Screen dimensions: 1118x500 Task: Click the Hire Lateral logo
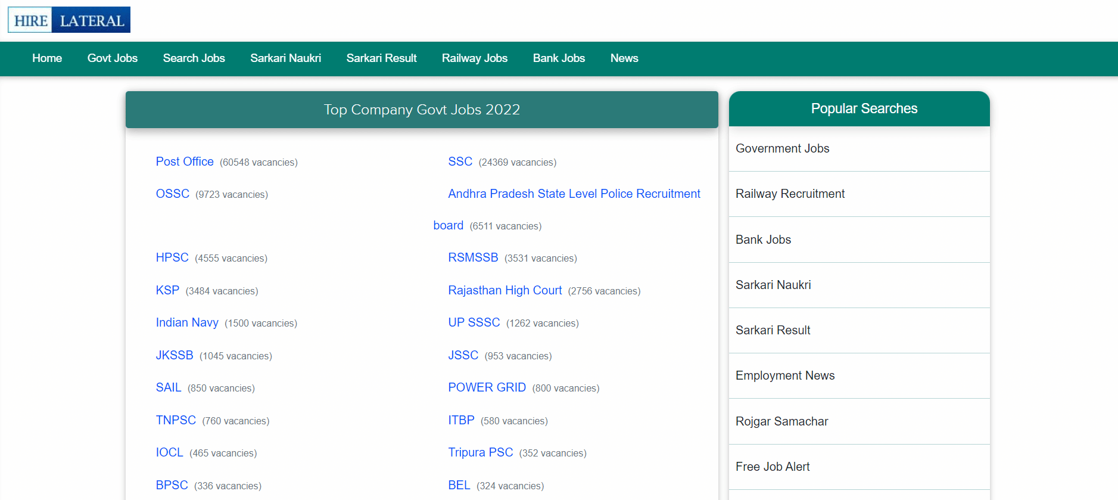(69, 20)
